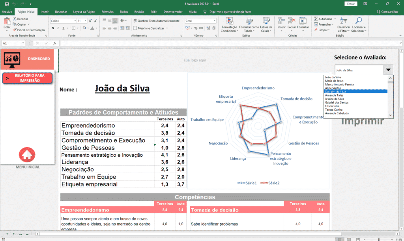Click the font color A icon
The image size is (404, 241).
[92, 28]
